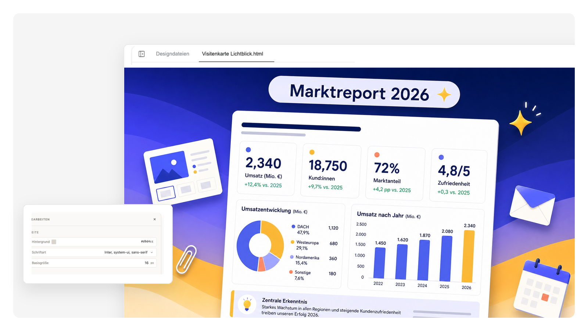Click the Umsatzentwicklung donut chart
Image resolution: width=588 pixels, height=331 pixels.
260,246
